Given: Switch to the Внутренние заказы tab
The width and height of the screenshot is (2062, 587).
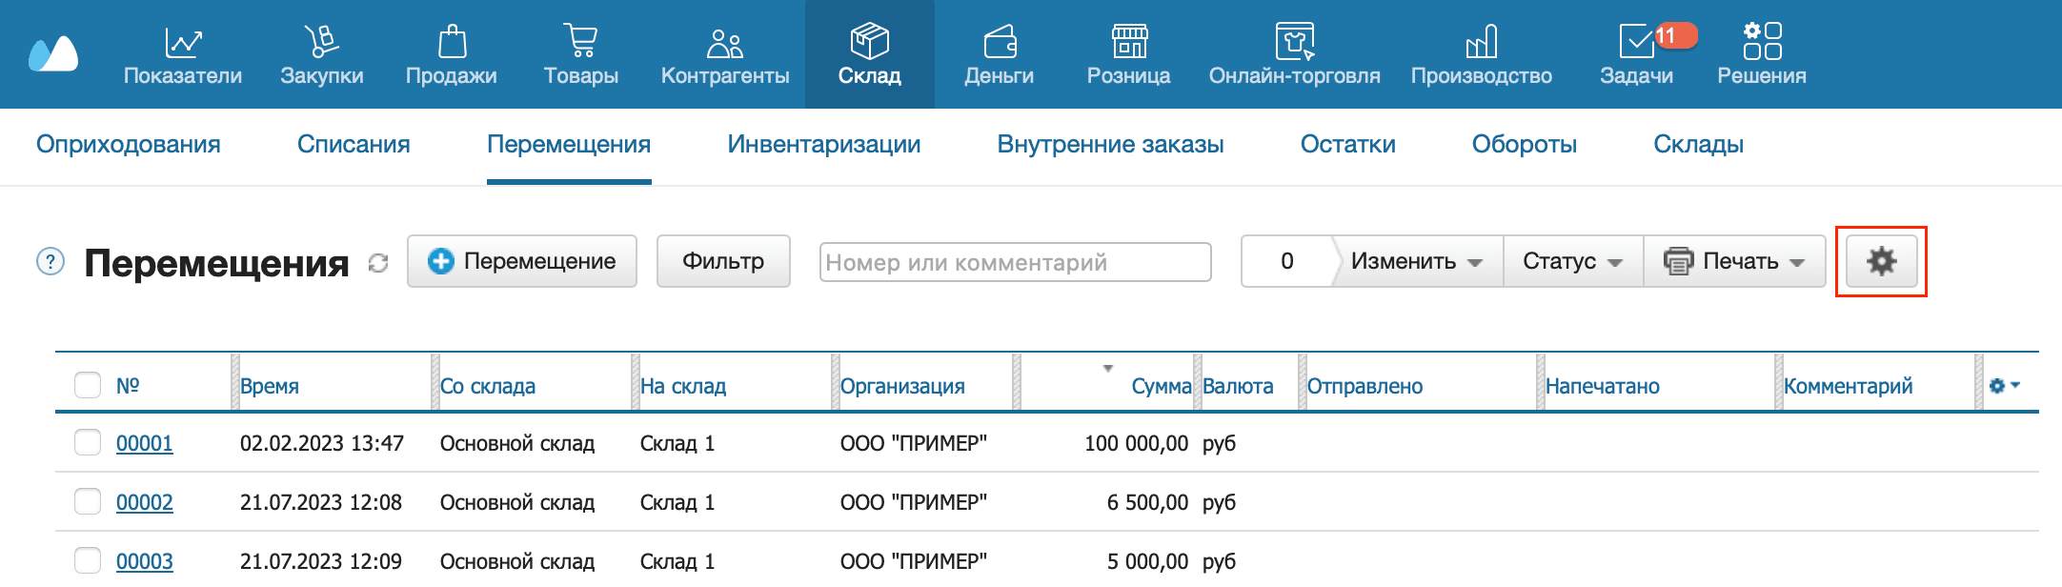Looking at the screenshot, I should 1111,144.
